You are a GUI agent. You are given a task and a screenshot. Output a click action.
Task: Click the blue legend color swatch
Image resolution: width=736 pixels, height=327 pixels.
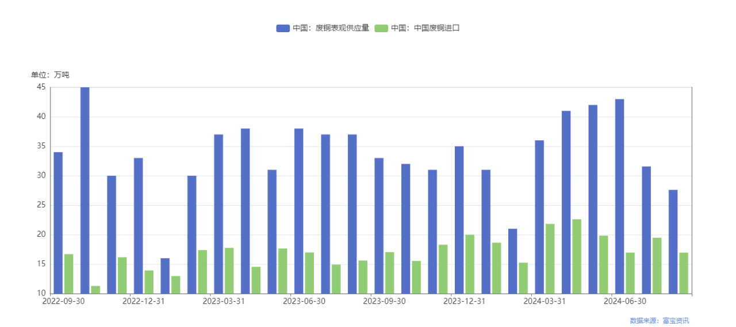283,28
